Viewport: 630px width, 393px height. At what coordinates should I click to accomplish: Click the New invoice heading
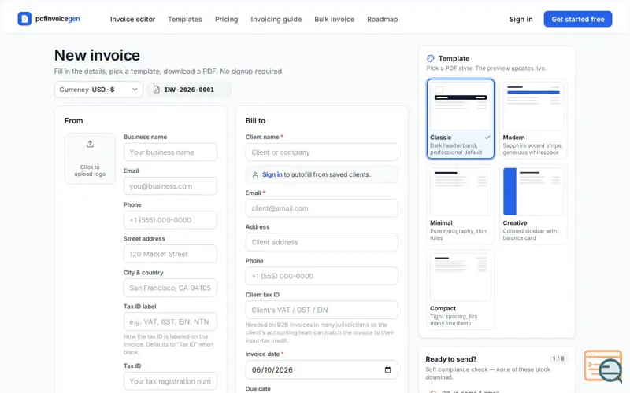(97, 55)
